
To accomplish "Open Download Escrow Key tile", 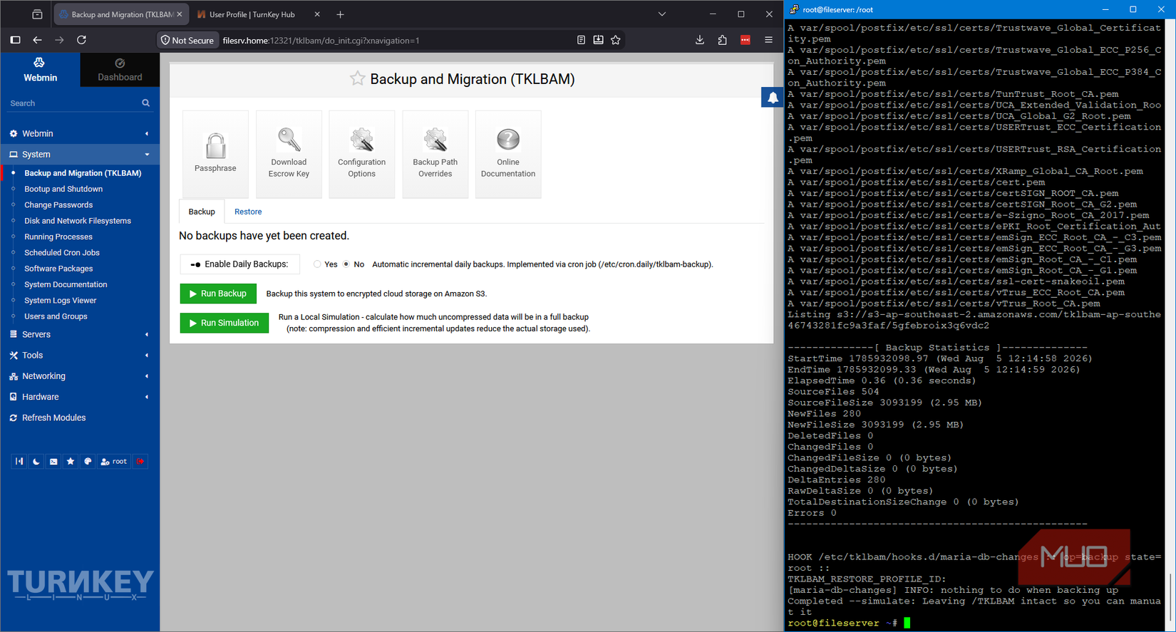I will [x=289, y=154].
